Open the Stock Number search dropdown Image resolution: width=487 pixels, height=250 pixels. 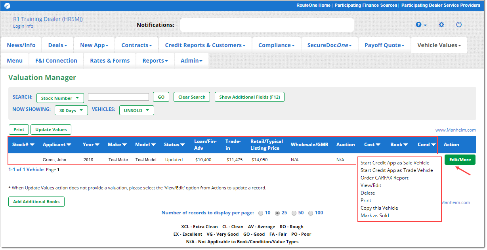click(x=60, y=98)
